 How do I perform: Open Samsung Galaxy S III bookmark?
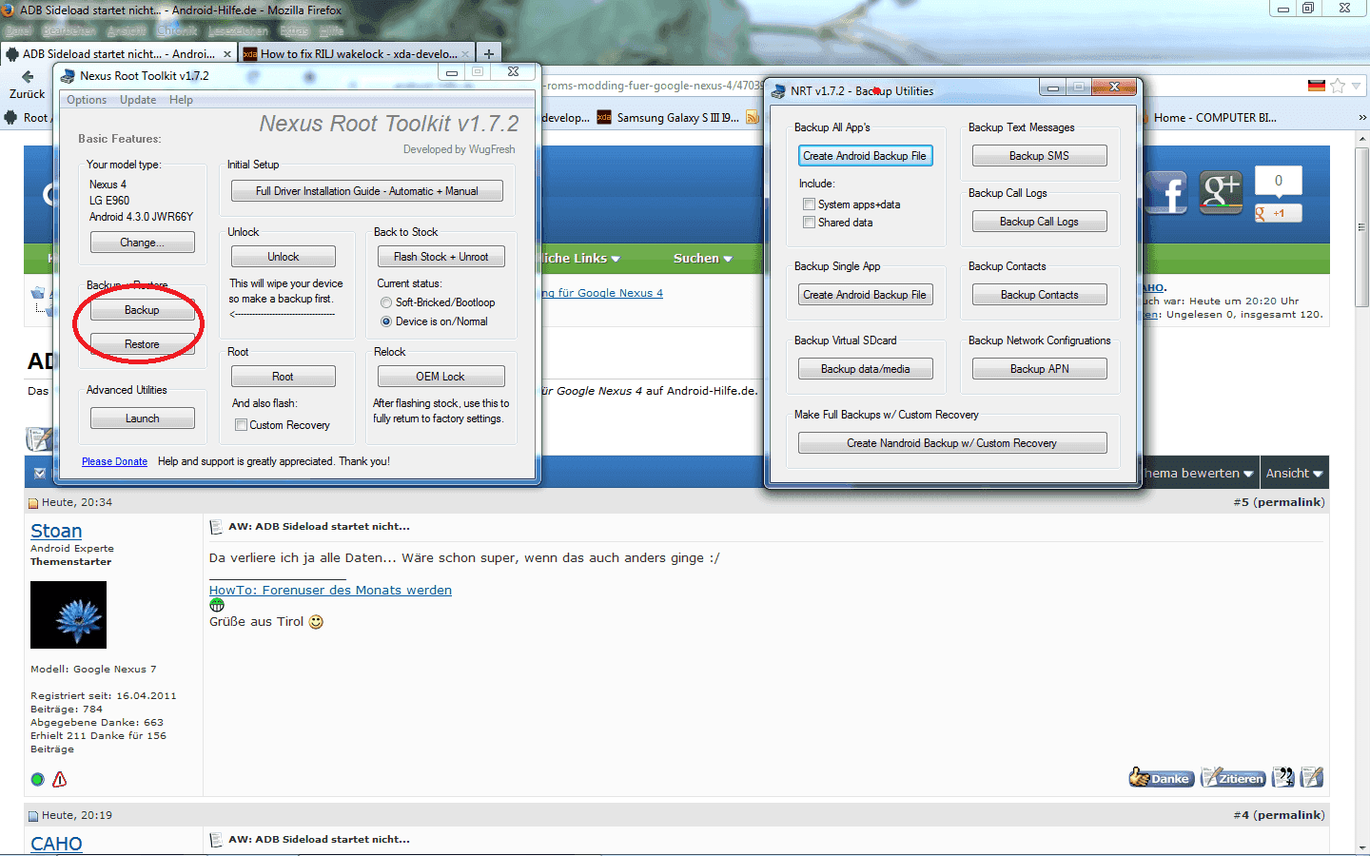(x=668, y=118)
